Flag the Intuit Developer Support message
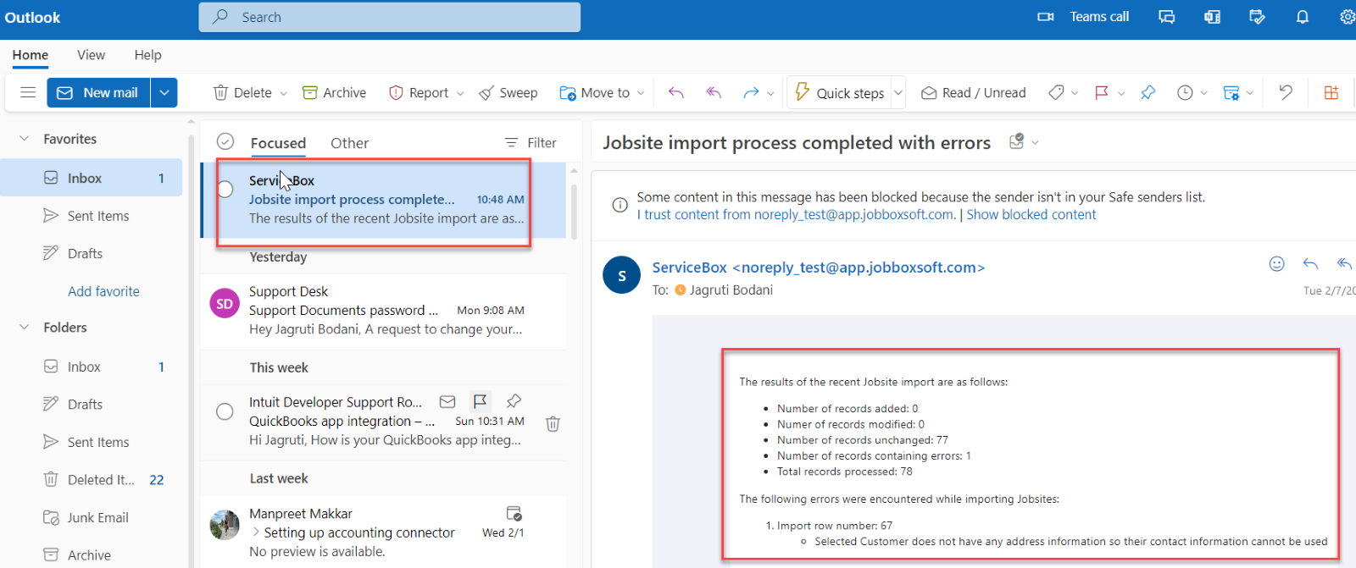 480,401
